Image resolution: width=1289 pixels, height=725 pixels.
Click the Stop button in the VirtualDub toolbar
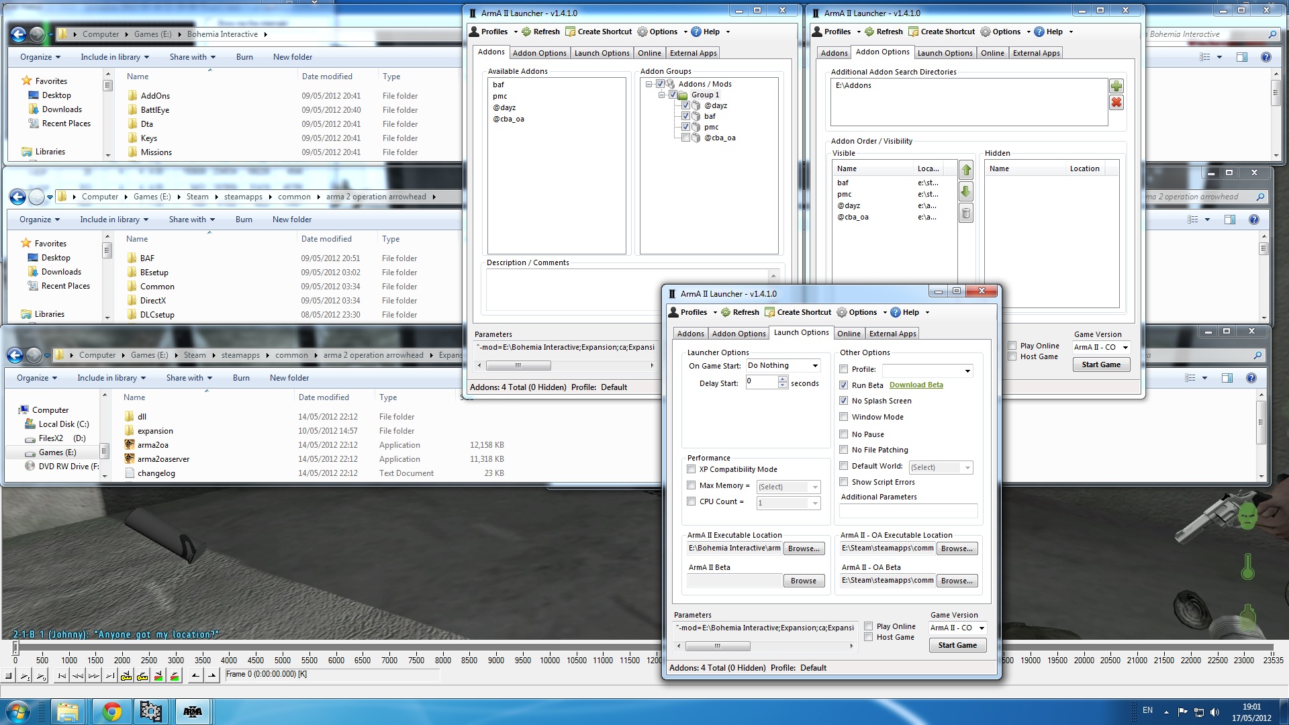tap(9, 676)
